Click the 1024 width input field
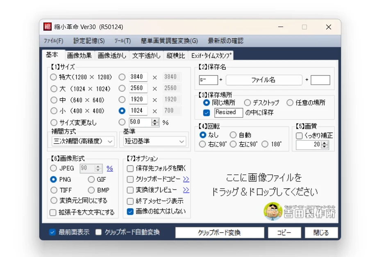The height and width of the screenshot is (257, 377). [138, 111]
